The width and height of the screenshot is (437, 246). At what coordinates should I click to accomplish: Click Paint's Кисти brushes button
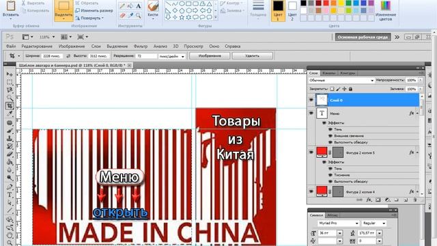point(153,11)
